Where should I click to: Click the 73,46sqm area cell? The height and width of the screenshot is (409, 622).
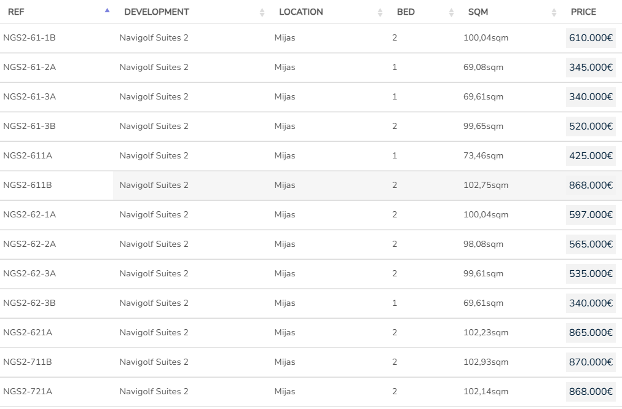pos(483,156)
